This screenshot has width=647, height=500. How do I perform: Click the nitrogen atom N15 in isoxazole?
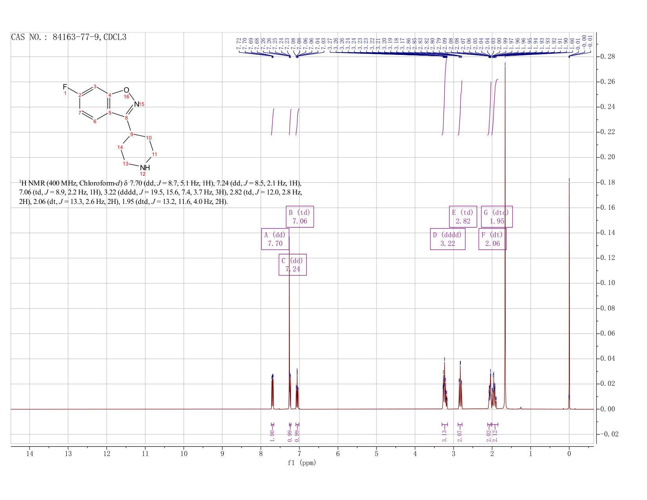pyautogui.click(x=136, y=104)
